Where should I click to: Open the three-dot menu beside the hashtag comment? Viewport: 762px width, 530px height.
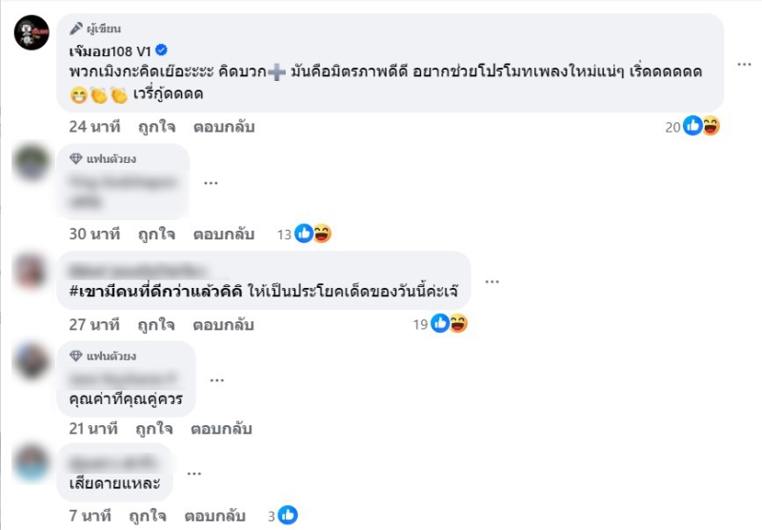(x=492, y=281)
